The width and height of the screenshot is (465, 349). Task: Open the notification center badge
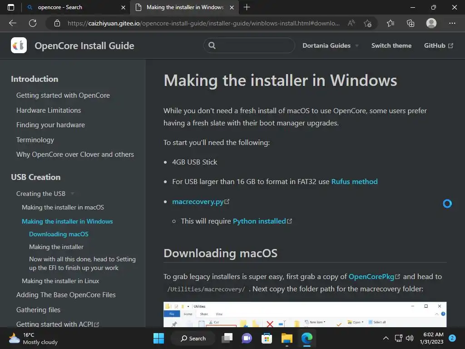pyautogui.click(x=452, y=338)
